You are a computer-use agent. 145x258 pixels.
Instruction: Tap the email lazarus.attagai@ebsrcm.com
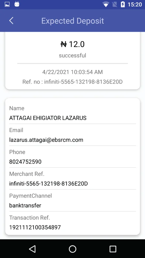pos(46,140)
